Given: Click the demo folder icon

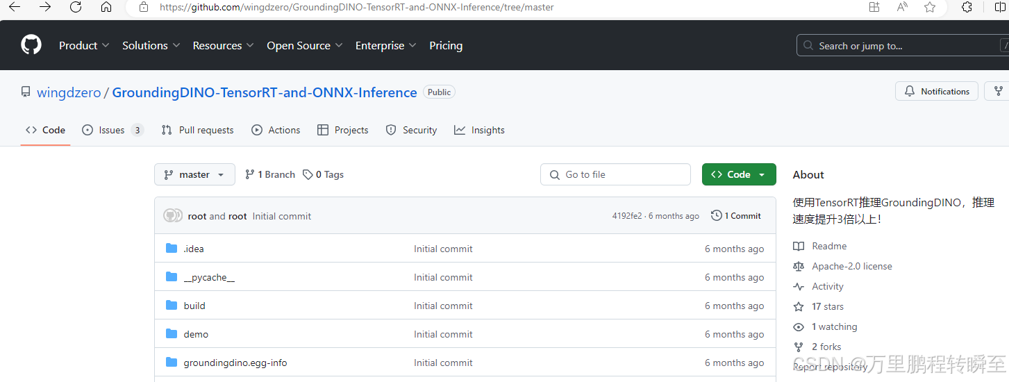Looking at the screenshot, I should point(172,333).
